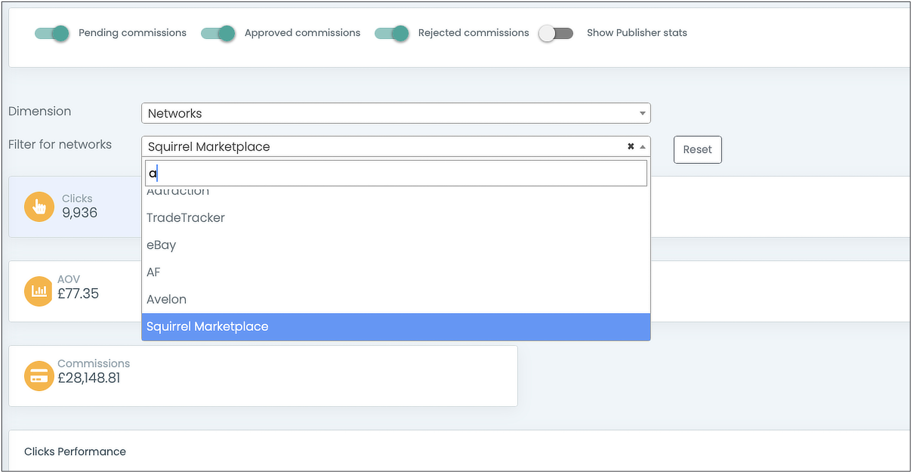912x473 pixels.
Task: Select TradeTracker from the list
Action: click(185, 217)
